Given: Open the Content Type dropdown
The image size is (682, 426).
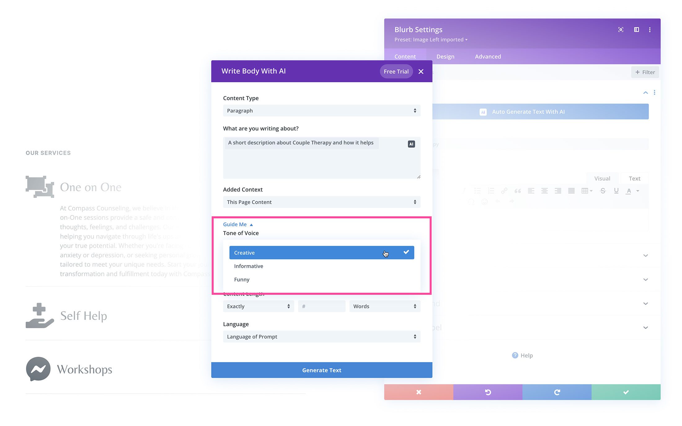Looking at the screenshot, I should click(321, 110).
